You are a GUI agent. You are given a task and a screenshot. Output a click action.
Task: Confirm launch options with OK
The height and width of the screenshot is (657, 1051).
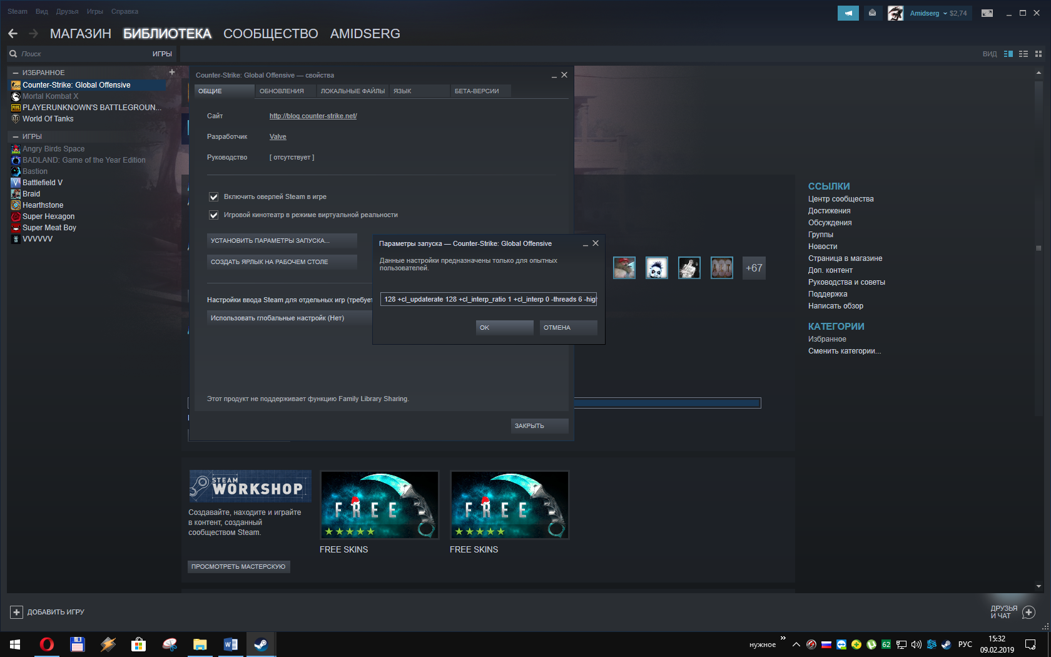coord(505,327)
